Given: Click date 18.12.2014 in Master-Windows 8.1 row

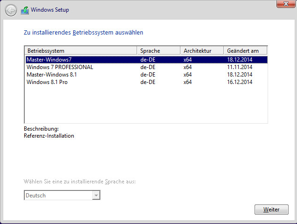Looking at the screenshot, I should (240, 75).
